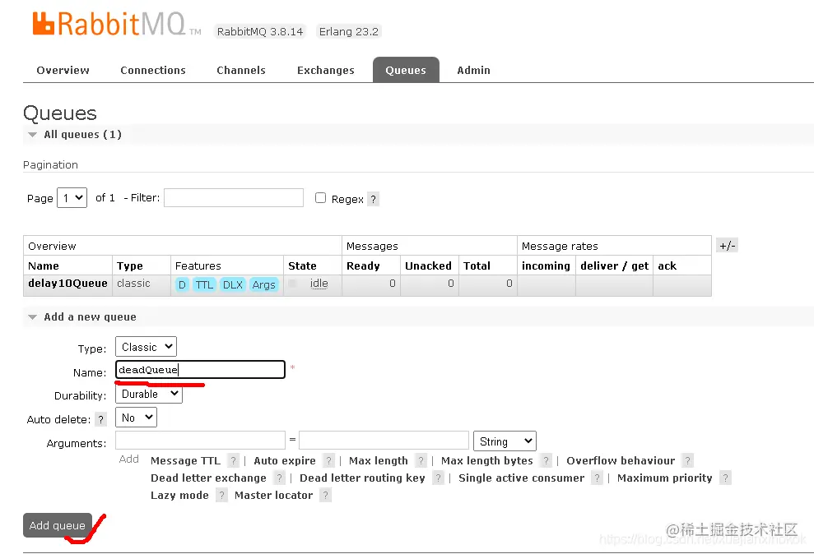The image size is (814, 554).
Task: Add Max length bytes argument
Action: [487, 461]
